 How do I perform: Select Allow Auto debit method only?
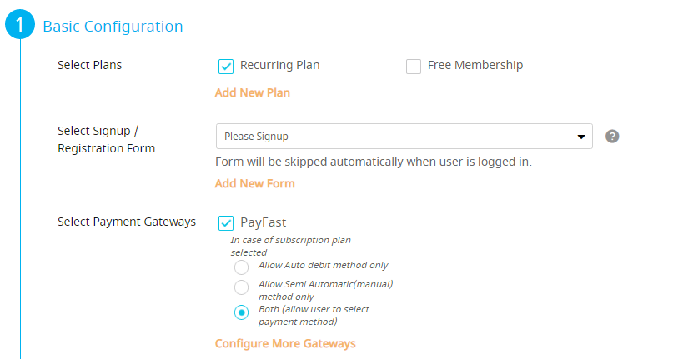[x=241, y=267]
